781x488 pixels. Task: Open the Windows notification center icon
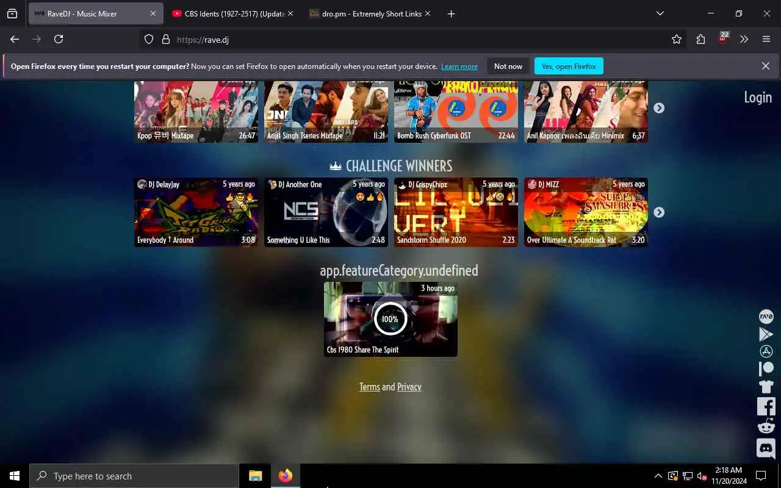[761, 476]
